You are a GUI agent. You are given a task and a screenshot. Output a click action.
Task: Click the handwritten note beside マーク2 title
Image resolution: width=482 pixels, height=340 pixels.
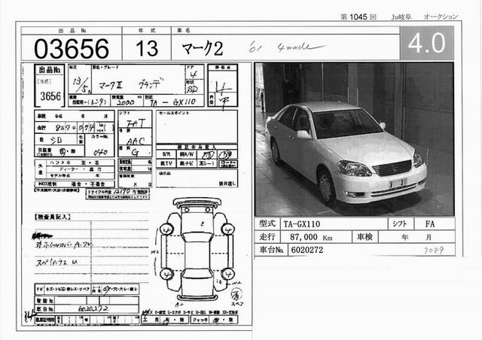[x=286, y=47]
